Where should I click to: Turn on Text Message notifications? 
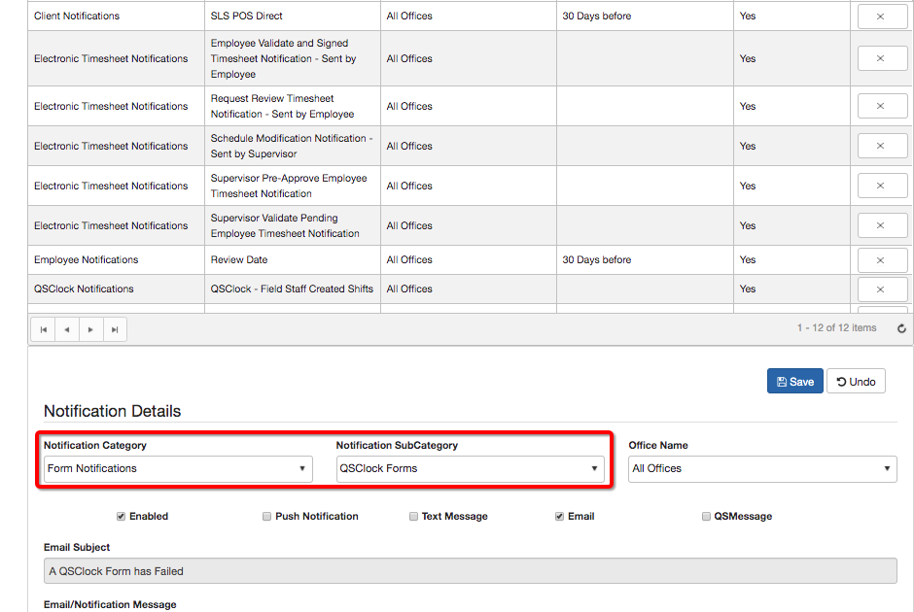tap(413, 516)
